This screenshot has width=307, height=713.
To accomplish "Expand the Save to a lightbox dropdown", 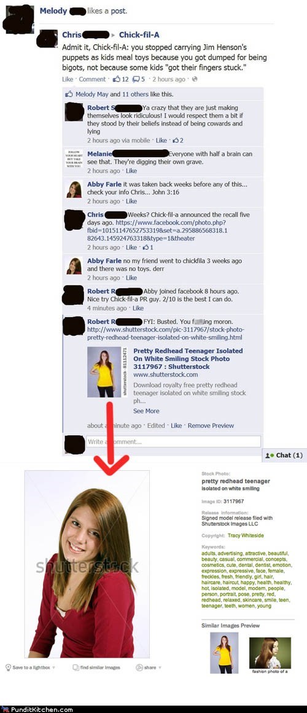I will click(x=55, y=668).
